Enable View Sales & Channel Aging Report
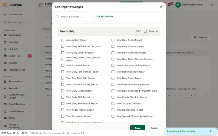 pyautogui.click(x=113, y=116)
